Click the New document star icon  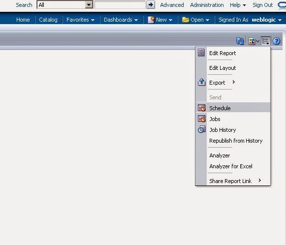(151, 20)
